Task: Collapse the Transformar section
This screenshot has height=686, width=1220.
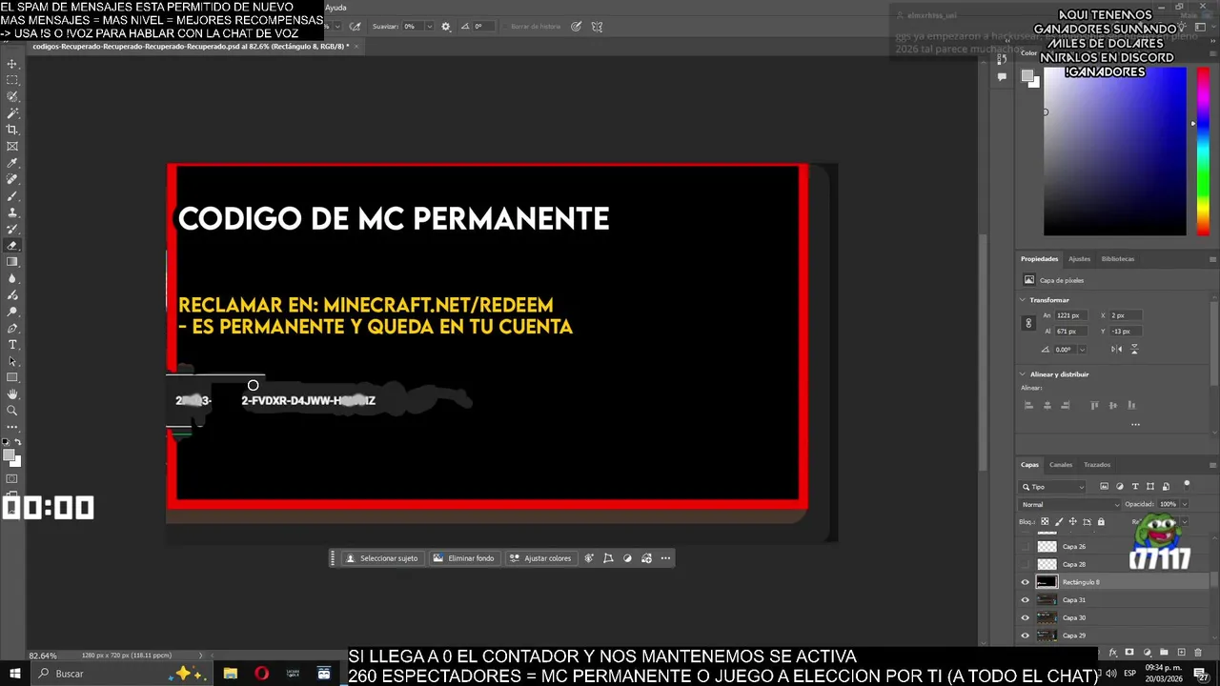Action: click(x=1023, y=300)
